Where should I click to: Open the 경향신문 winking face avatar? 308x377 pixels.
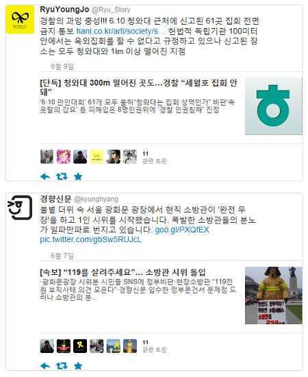click(20, 208)
